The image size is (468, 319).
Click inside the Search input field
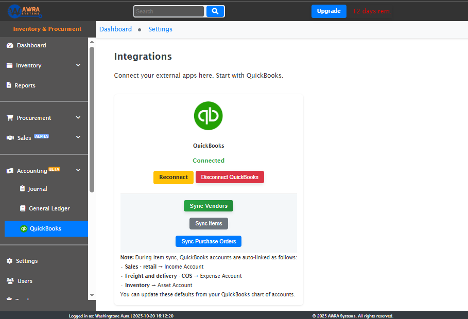[x=169, y=11]
